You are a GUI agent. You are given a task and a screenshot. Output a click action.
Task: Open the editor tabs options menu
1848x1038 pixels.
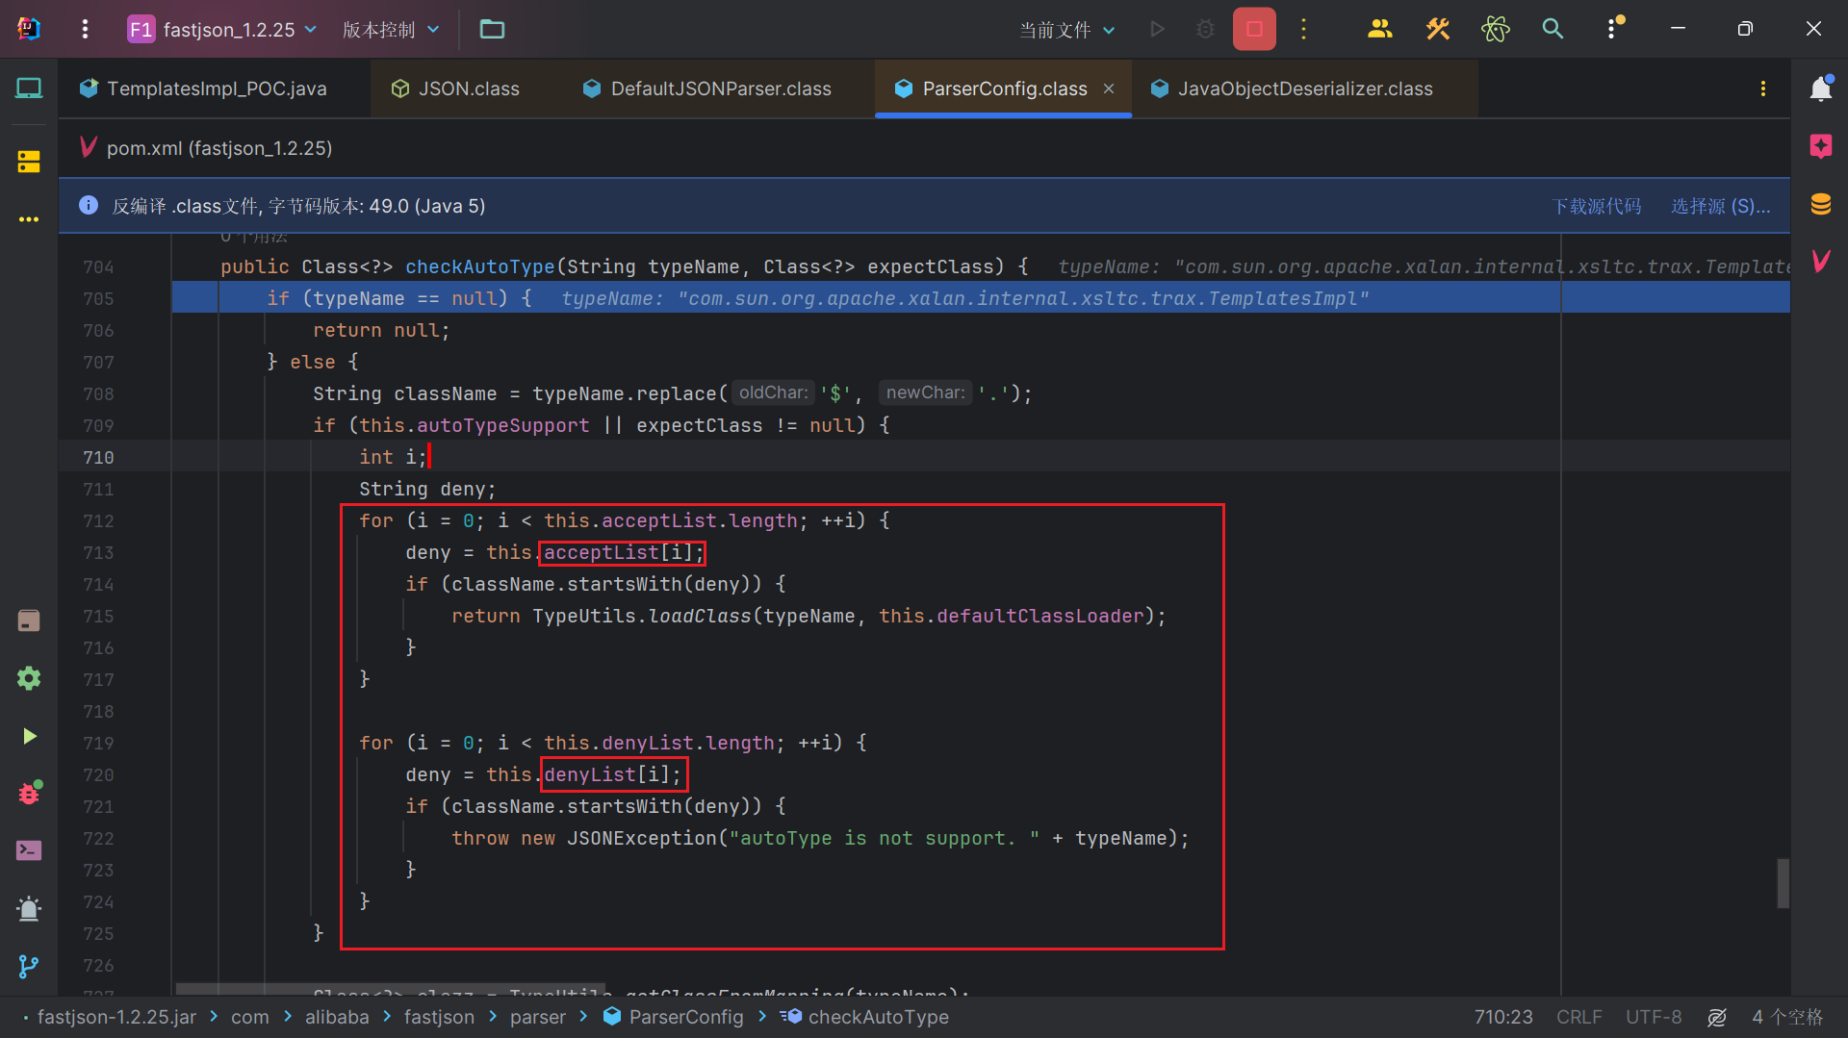[x=1763, y=89]
